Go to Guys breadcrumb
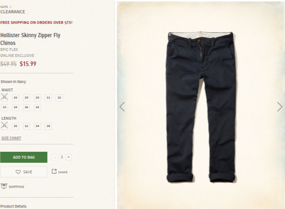 (x=4, y=7)
